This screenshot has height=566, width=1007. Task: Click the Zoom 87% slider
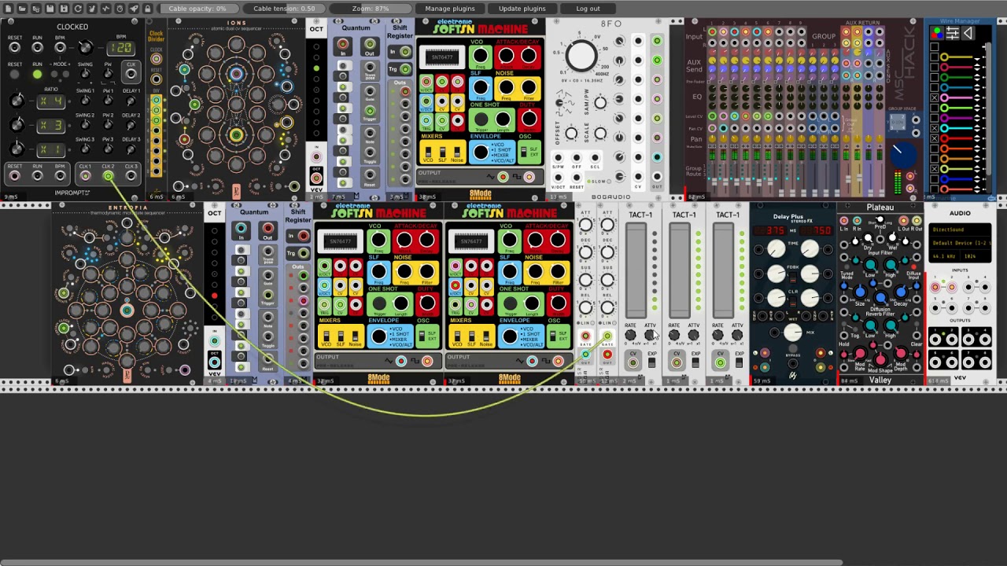coord(371,9)
